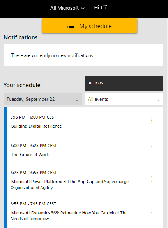
Task: Click the chevron arrow in Actions dropdown
Action: (x=158, y=84)
